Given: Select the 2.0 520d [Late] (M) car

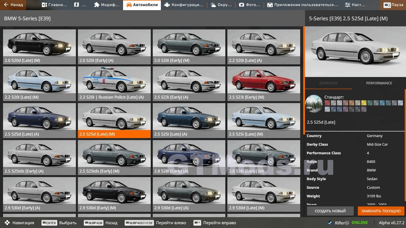Looking at the screenshot, I should 39,47.
